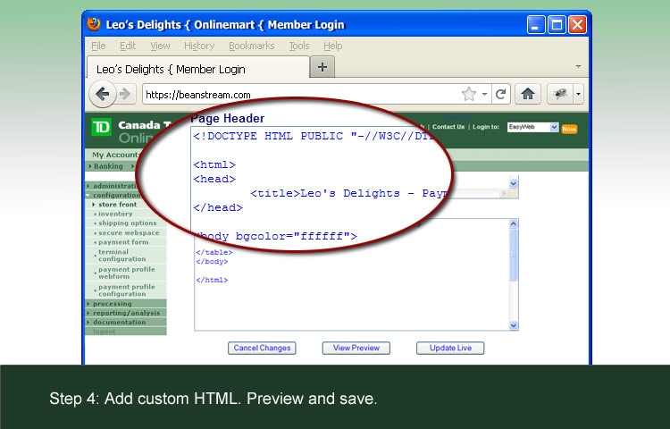This screenshot has height=429, width=670.
Task: Click the My Accounts navigation tab
Action: (115, 155)
